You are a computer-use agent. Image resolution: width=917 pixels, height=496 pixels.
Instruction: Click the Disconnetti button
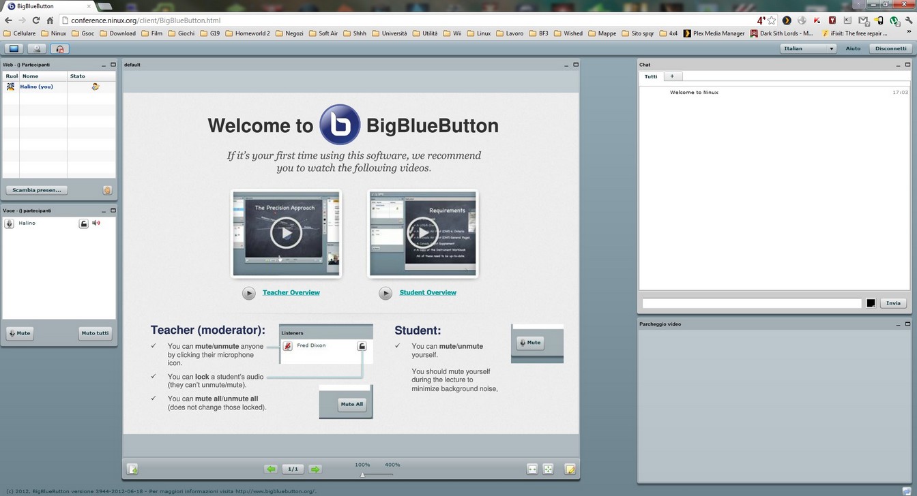click(891, 48)
